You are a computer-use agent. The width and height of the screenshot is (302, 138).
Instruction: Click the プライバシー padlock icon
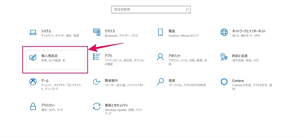33,106
